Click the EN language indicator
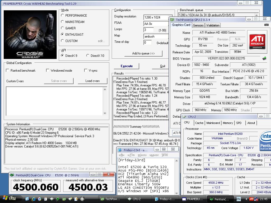Screen dimensions: 271x203 pos(238,199)
